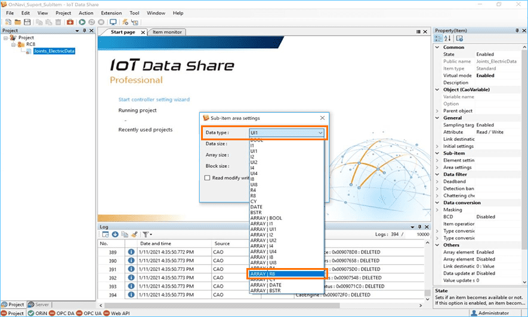Open the Project panel options arrow
Image resolution: width=528 pixels, height=317 pixels.
tap(77, 30)
